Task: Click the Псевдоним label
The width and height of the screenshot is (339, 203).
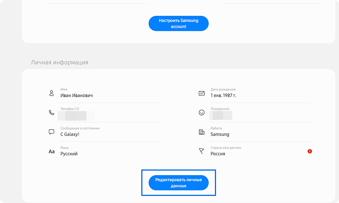Action: [x=220, y=109]
